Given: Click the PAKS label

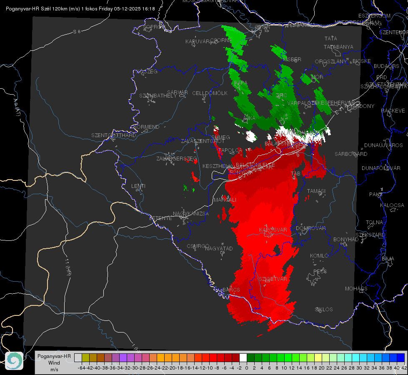Looking at the screenshot, I should 375,195.
